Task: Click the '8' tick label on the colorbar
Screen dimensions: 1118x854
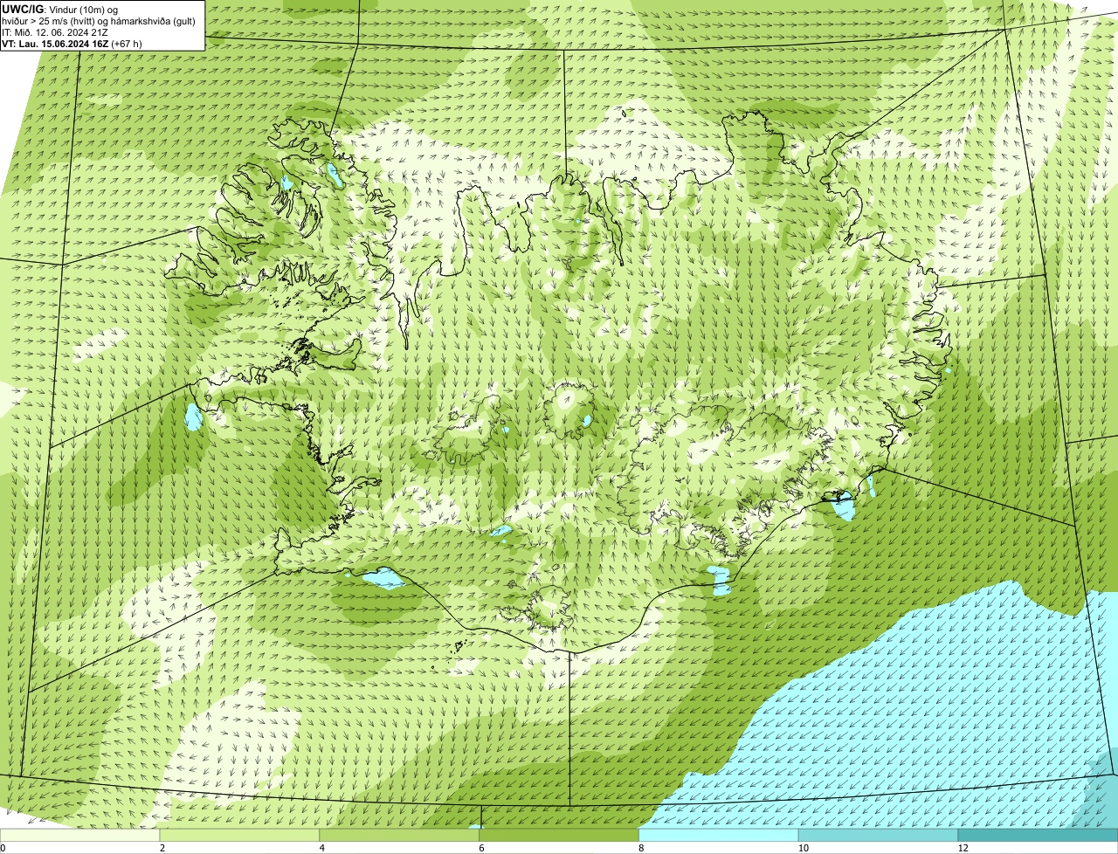Action: [641, 848]
